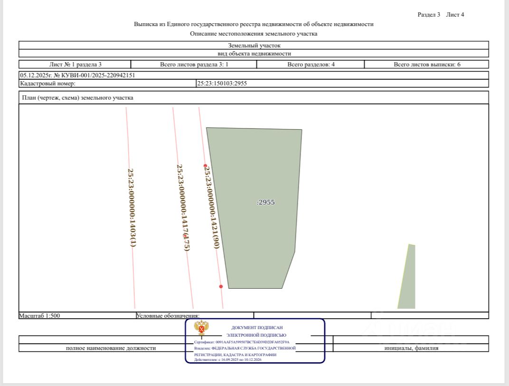Click the 'Всего разделов: 4' cell
This screenshot has width=509, height=386.
[311, 64]
